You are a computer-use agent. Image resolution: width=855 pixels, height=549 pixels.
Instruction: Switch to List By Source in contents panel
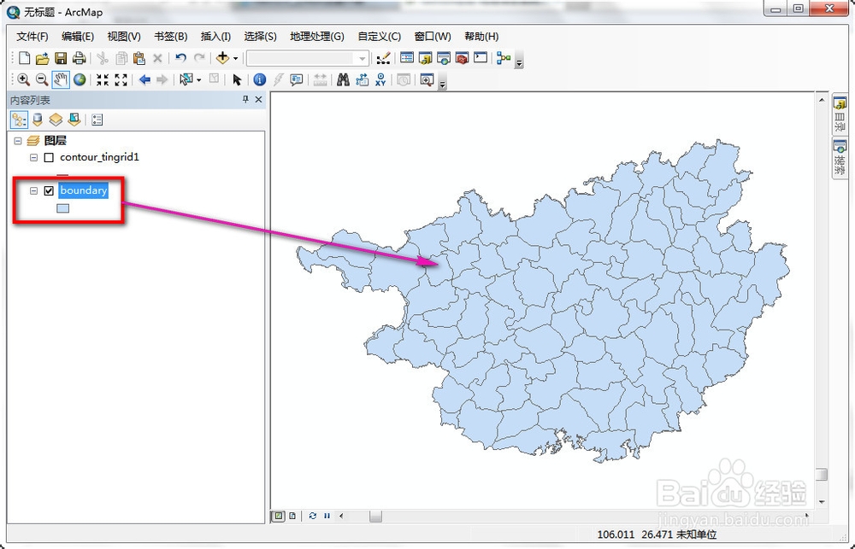point(38,120)
